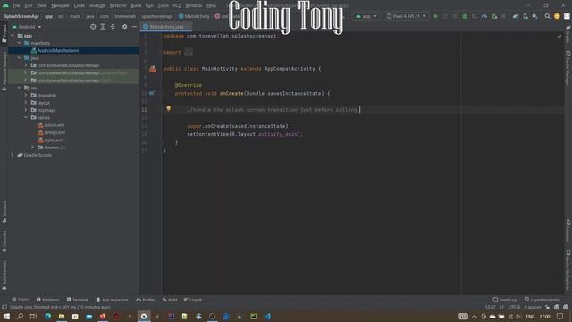Click the Attach Debugger to Android Process icon
Viewport: 572px width, 322px height.
[x=494, y=16]
